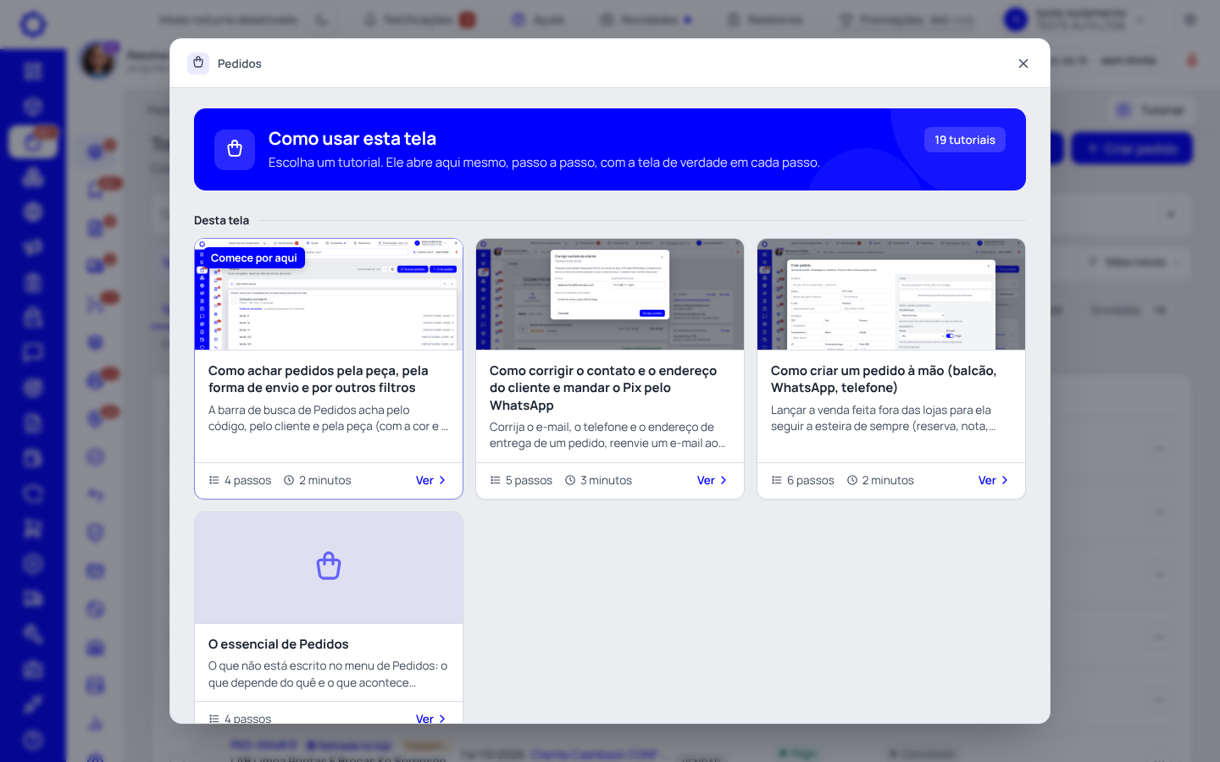The height and width of the screenshot is (762, 1220).
Task: Click the title "Como achar pedidos pela peça"
Action: (x=319, y=379)
